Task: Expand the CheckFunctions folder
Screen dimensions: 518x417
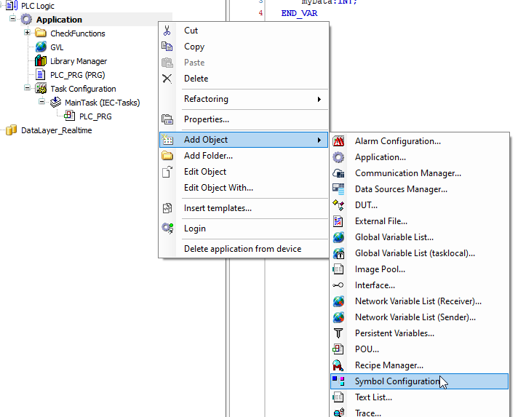Action: [x=27, y=32]
